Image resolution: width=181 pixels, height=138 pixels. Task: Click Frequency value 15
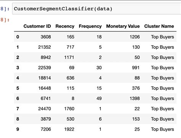(x=99, y=88)
